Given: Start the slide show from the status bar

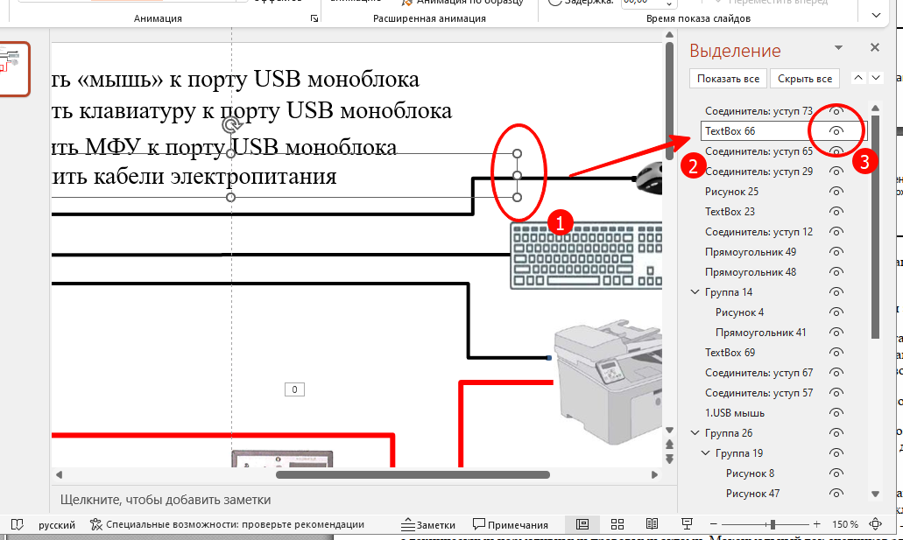Looking at the screenshot, I should tap(687, 524).
